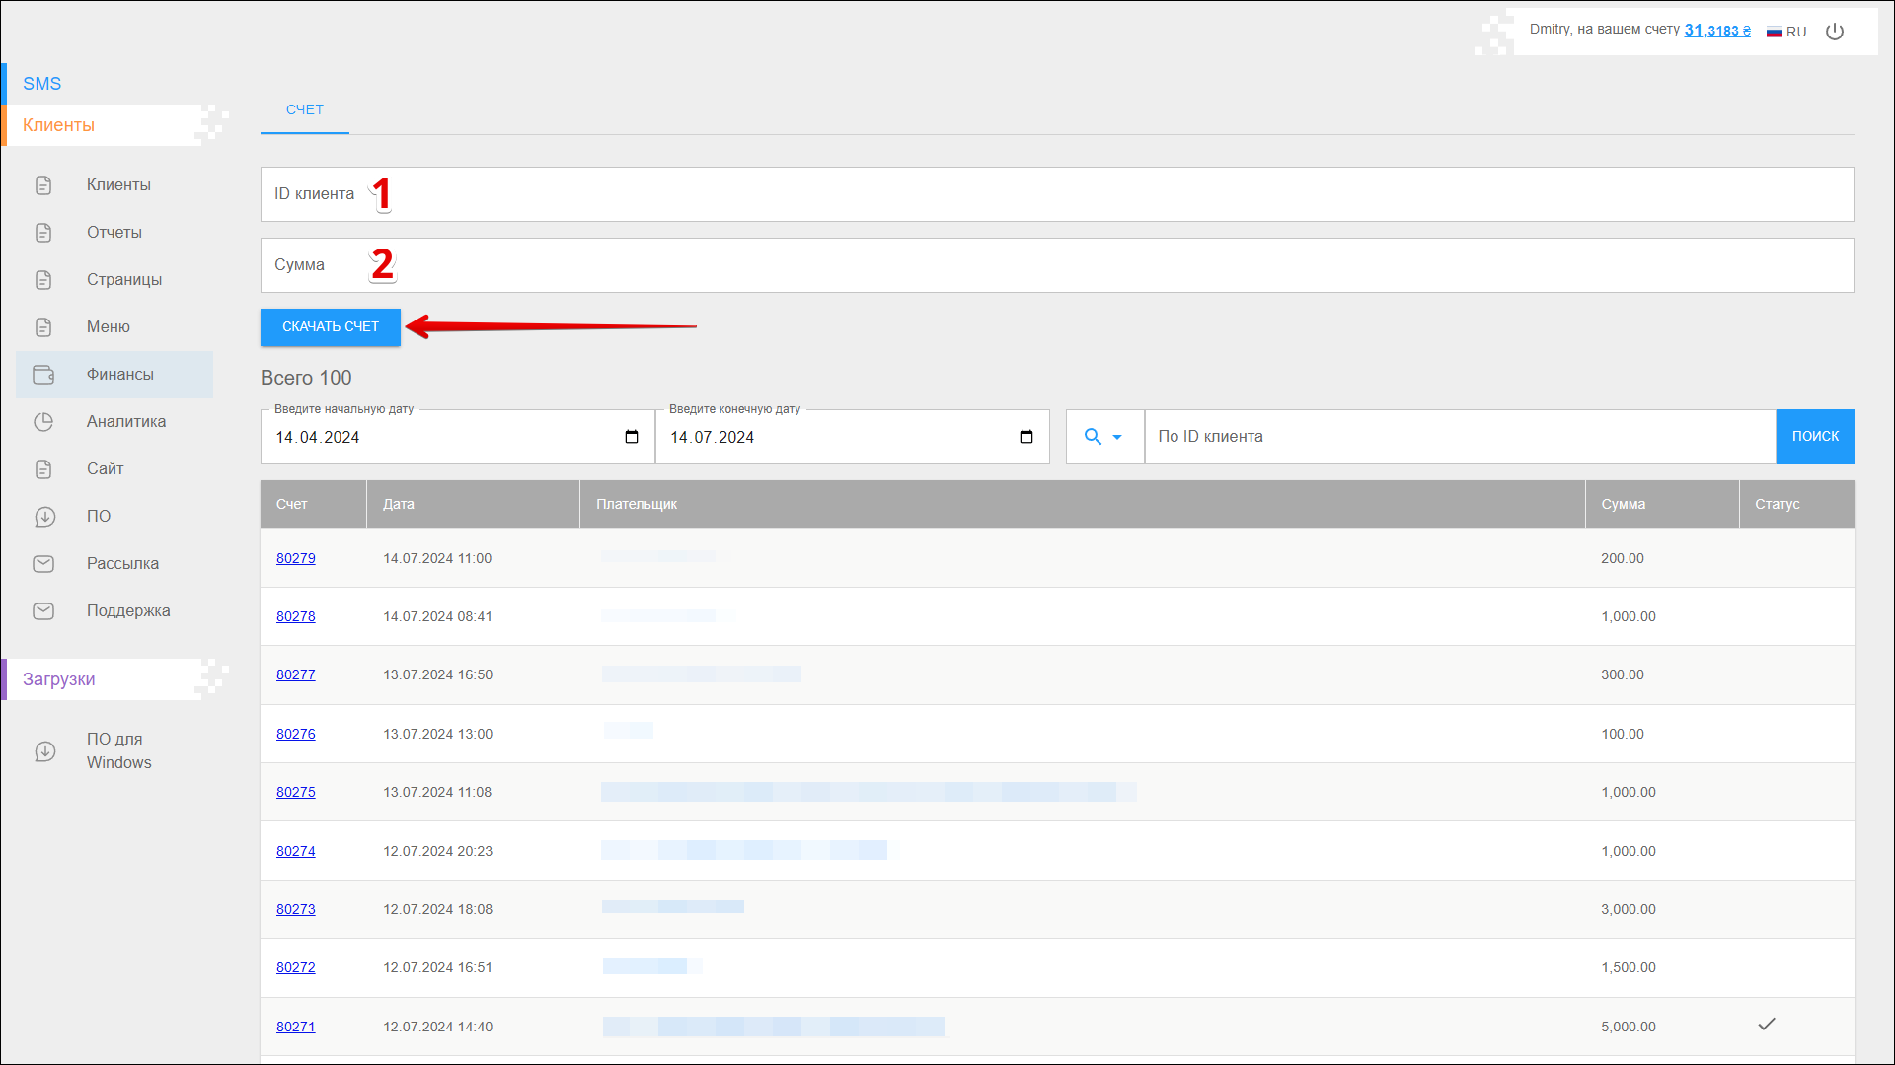Viewport: 1895px width, 1065px height.
Task: Expand the search type dropdown arrow
Action: click(x=1117, y=437)
